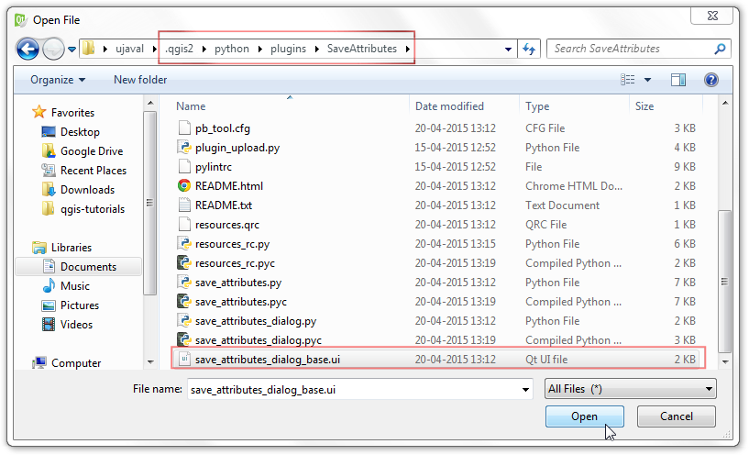
Task: Select the SaveAttributes breadcrumb segment
Action: [361, 49]
